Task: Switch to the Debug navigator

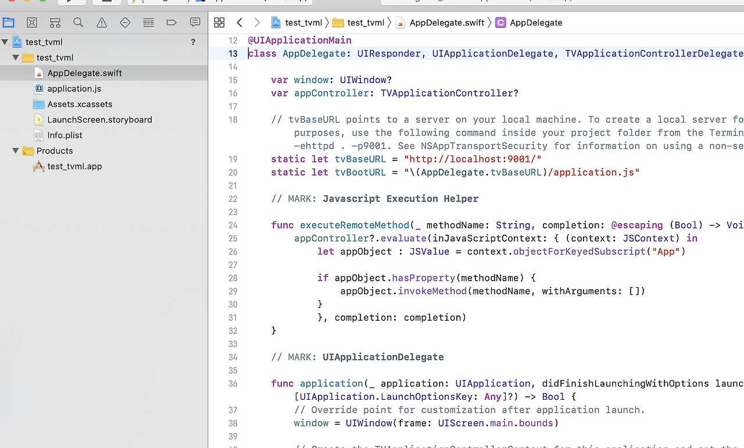Action: click(x=148, y=23)
